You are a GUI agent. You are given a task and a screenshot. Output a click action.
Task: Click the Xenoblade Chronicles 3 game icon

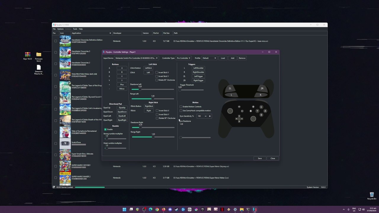65,52
